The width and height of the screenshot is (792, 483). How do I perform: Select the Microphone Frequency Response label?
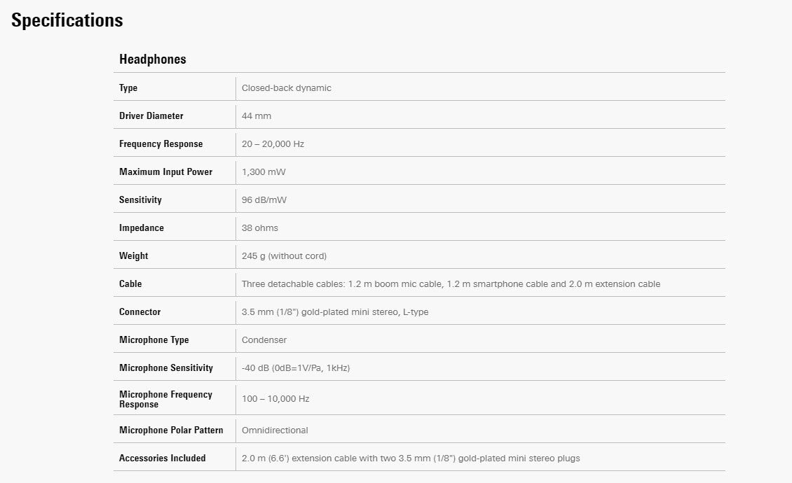tap(165, 399)
